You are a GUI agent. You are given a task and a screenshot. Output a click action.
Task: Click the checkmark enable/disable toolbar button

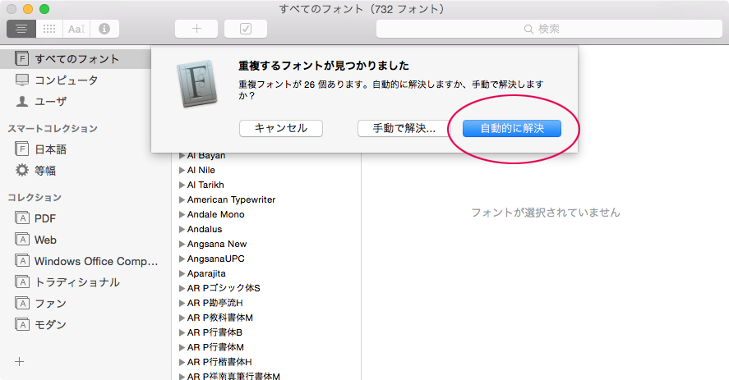point(246,29)
